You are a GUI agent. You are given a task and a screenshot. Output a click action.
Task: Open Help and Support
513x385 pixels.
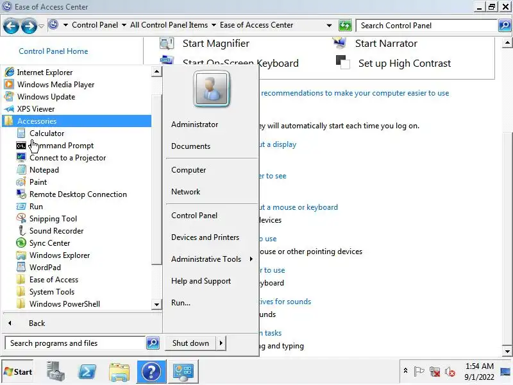(201, 281)
